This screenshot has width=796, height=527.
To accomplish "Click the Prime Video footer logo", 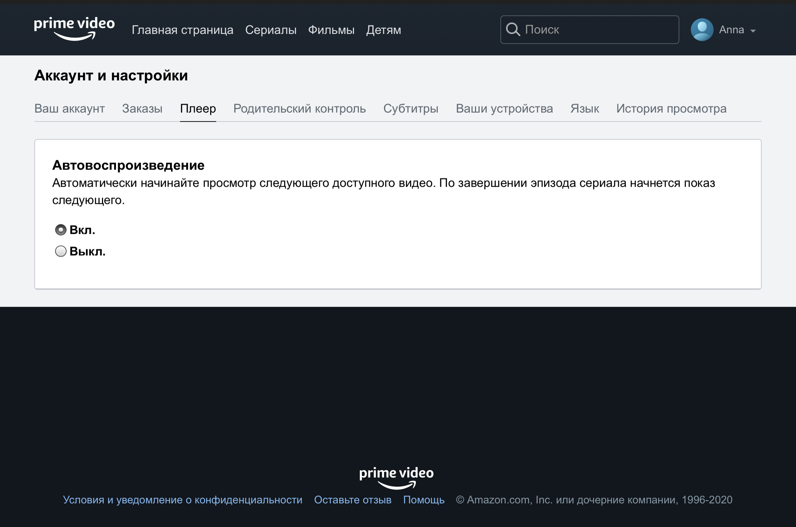I will coord(396,477).
